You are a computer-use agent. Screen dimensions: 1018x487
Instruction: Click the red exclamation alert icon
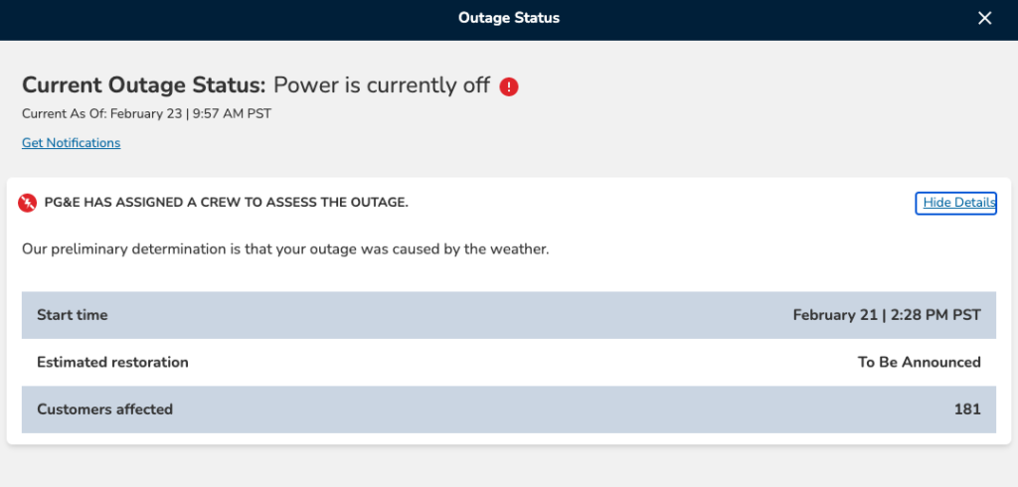[x=509, y=86]
